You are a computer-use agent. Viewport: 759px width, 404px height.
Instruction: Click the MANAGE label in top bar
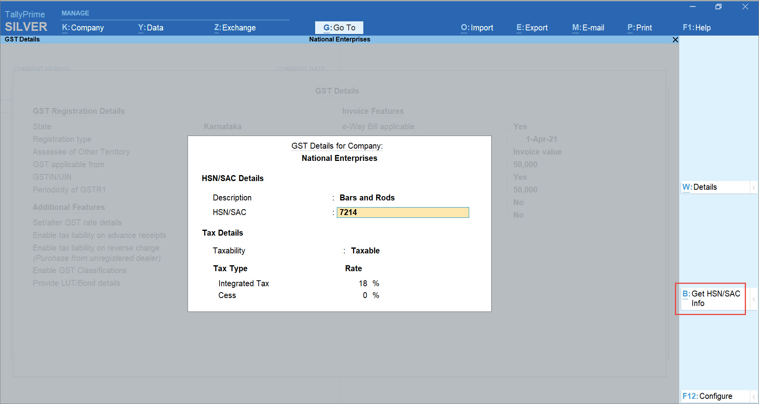pos(75,13)
